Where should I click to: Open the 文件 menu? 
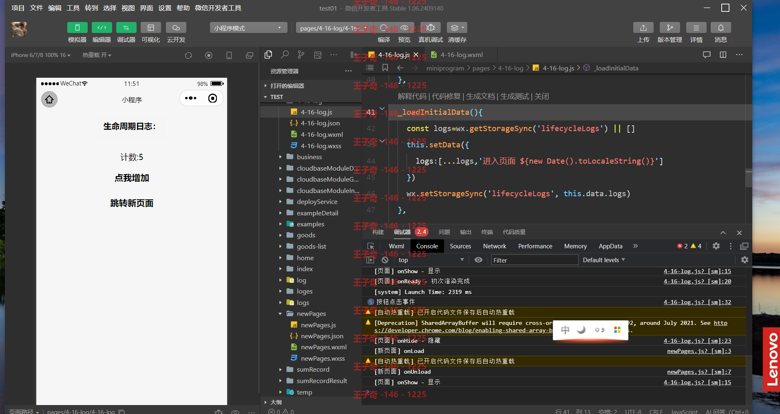(x=36, y=8)
